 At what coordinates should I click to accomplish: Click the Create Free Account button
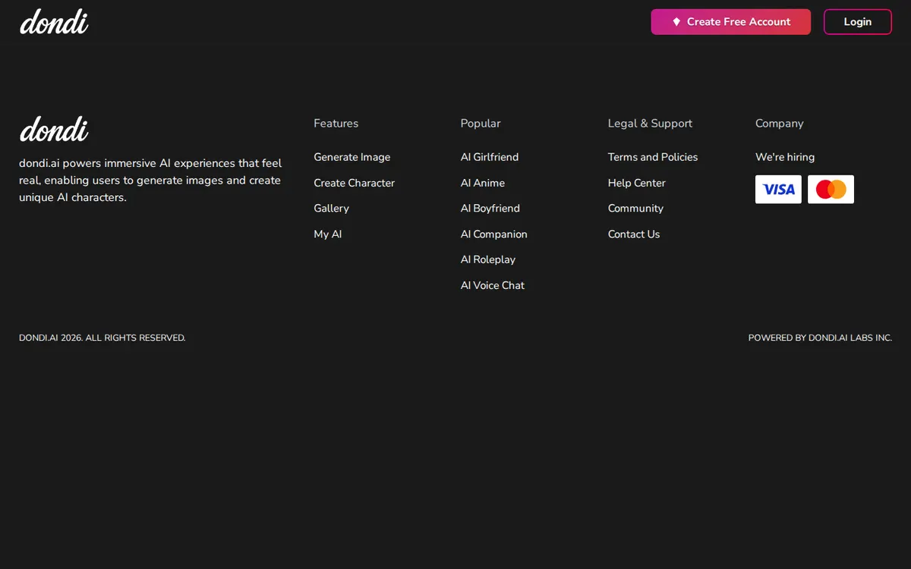[x=731, y=22]
